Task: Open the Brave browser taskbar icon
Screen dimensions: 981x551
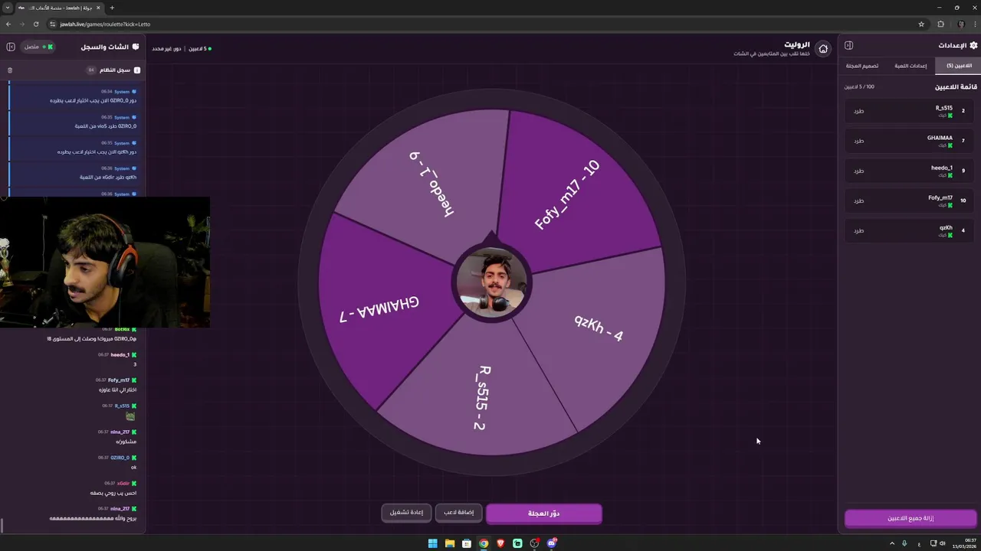Action: 500,543
